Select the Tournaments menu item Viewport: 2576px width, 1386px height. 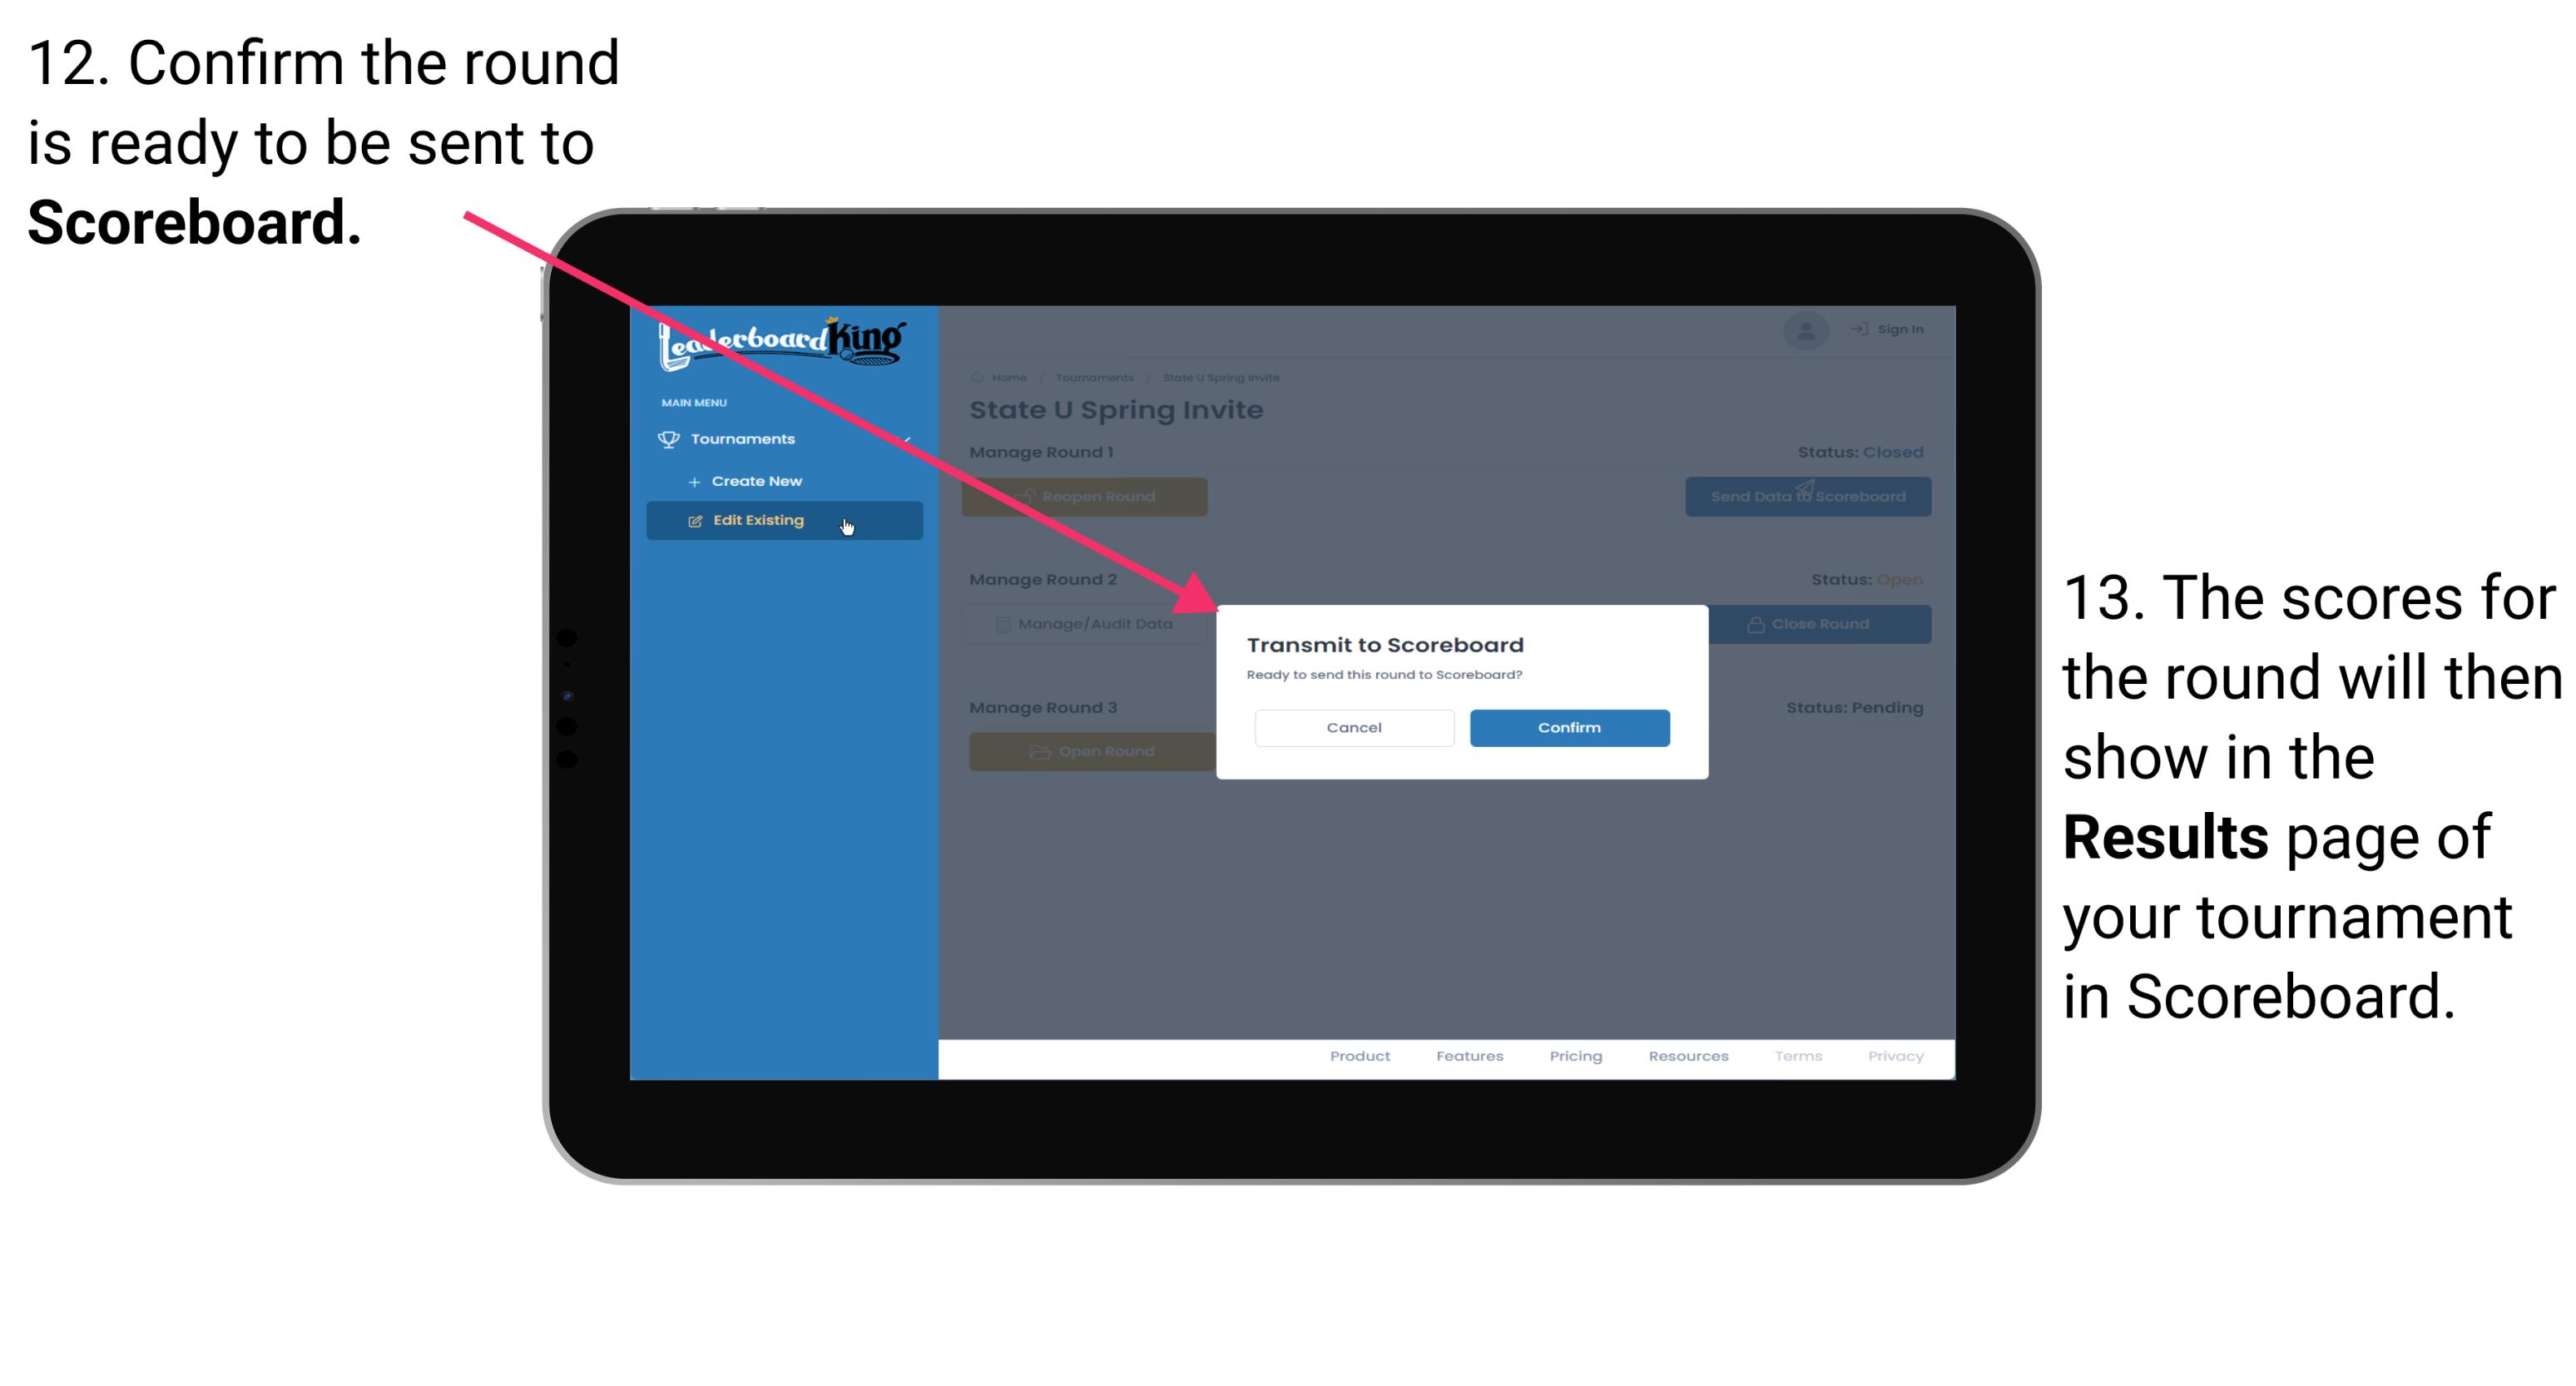[x=745, y=438]
